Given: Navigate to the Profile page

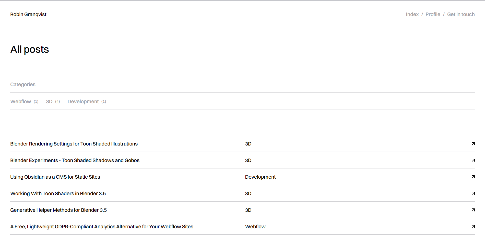Looking at the screenshot, I should (433, 14).
